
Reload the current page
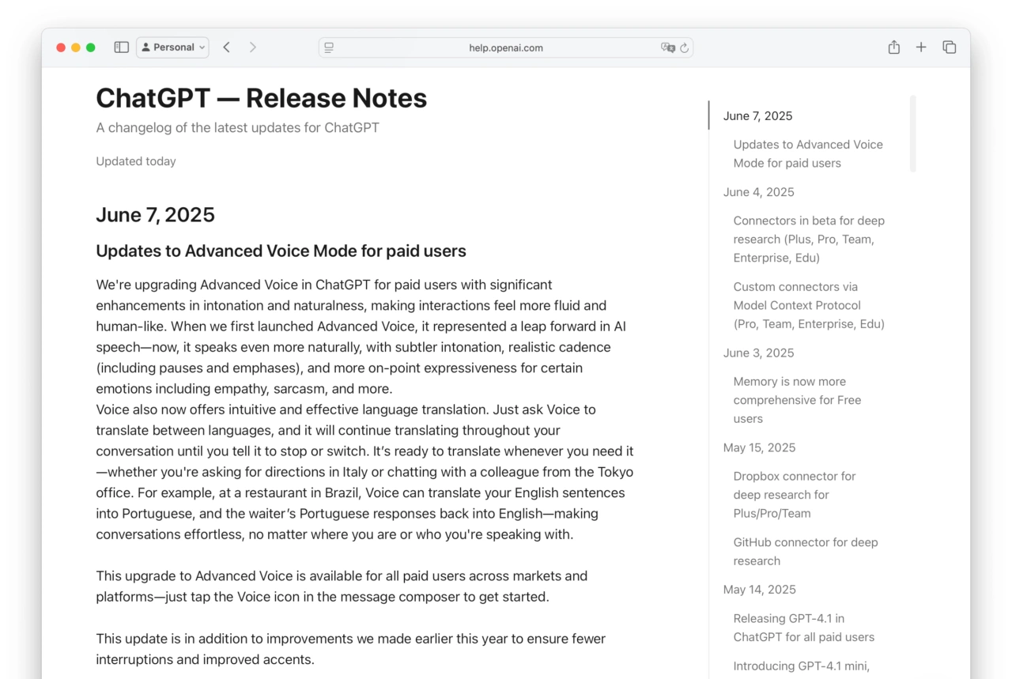coord(685,47)
